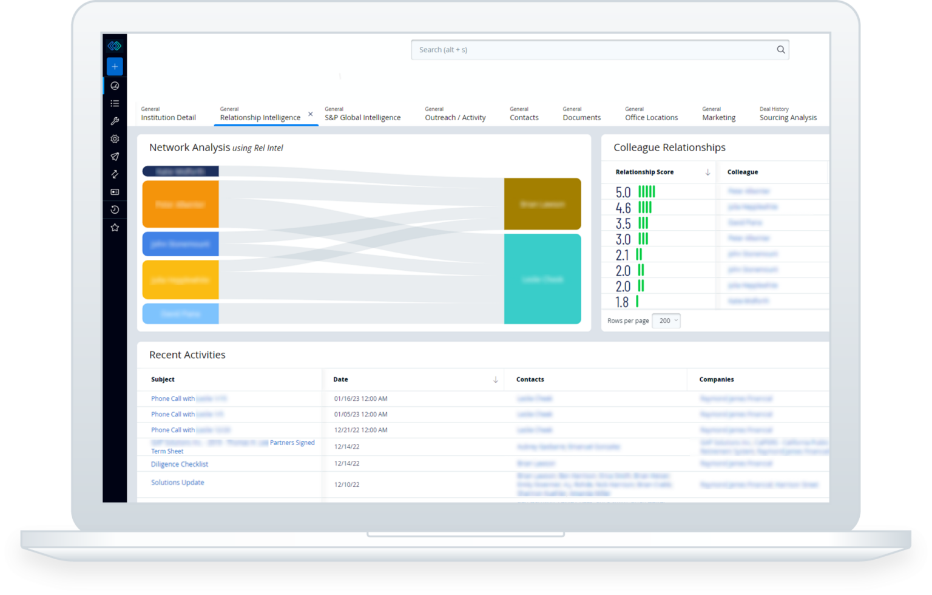Switch to the S&P Global Intelligence tab

362,117
